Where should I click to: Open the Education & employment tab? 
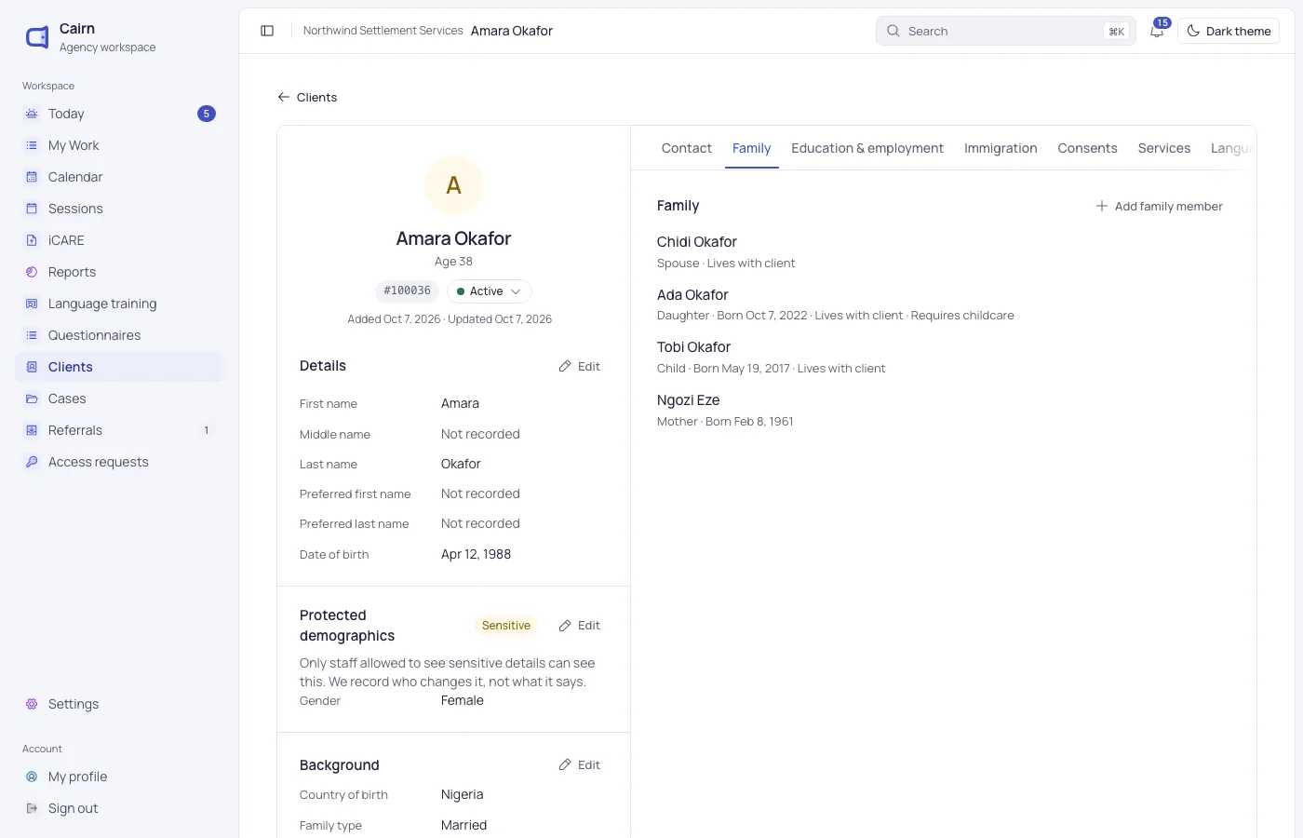tap(867, 148)
